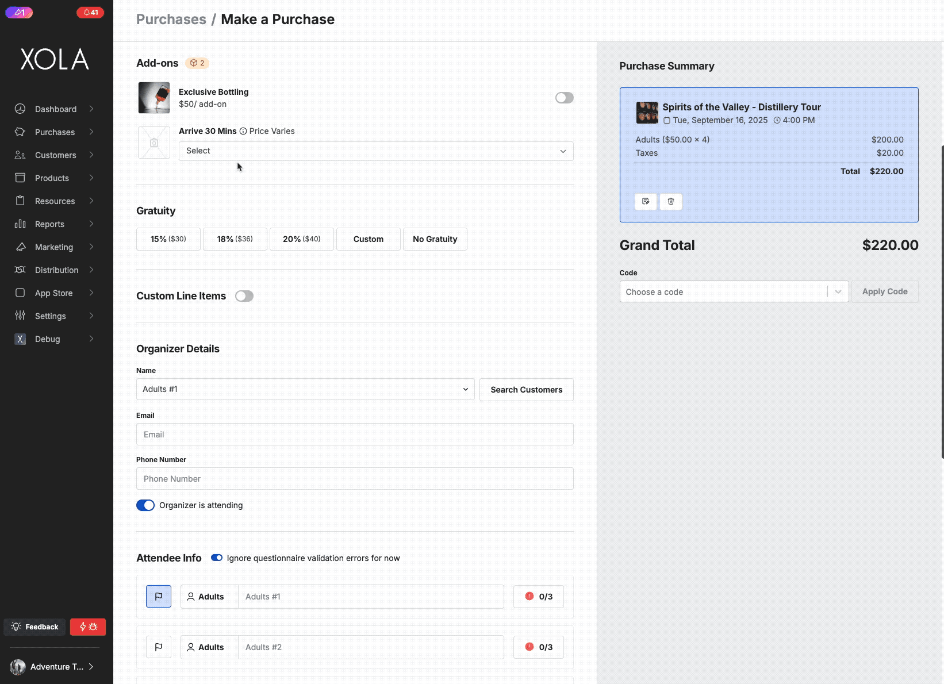Click the Adventure account avatar

[18, 667]
